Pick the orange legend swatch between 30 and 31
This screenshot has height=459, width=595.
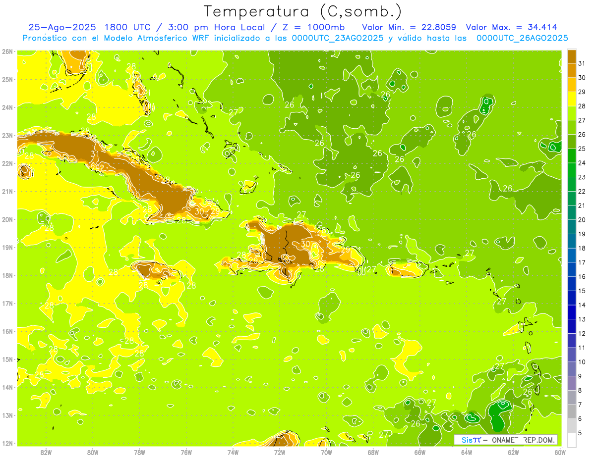click(x=572, y=70)
